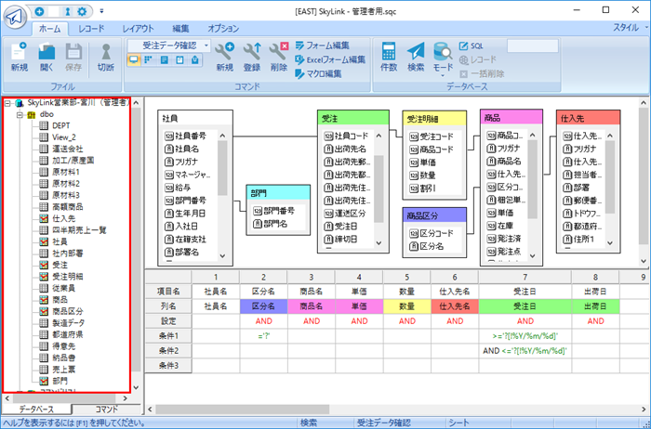This screenshot has width=651, height=429.
Task: Switch to the レコード ribbon tab
Action: (91, 29)
